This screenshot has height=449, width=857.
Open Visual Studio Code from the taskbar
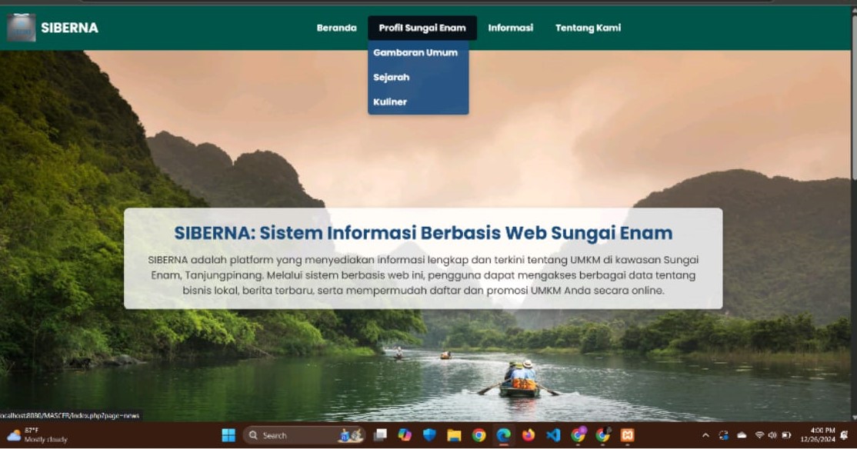point(552,435)
